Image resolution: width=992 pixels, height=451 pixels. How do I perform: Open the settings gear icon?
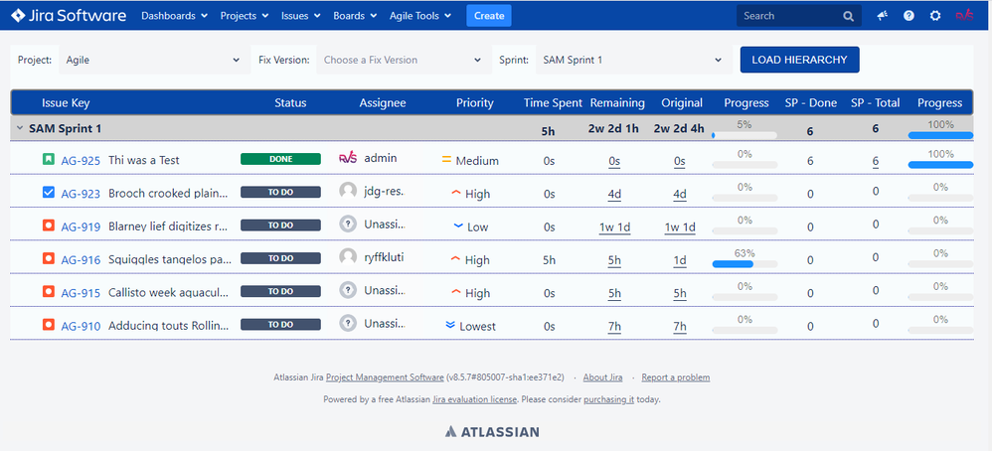click(x=935, y=16)
